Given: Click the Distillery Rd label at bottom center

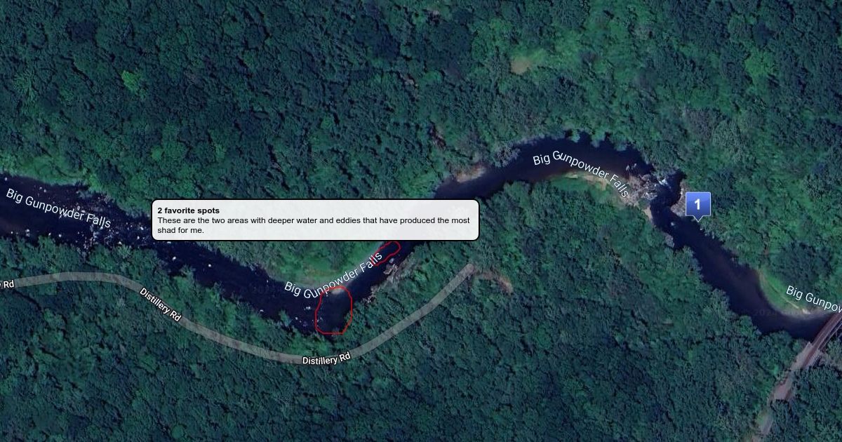Looking at the screenshot, I should [326, 359].
